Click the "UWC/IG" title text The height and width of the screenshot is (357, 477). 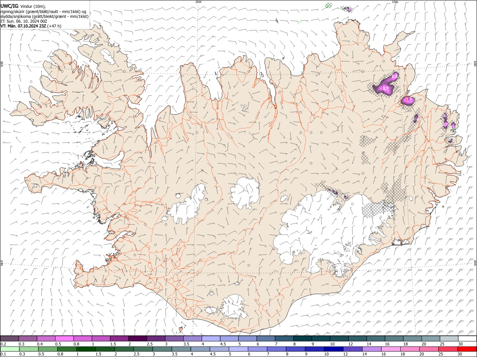[x=9, y=6]
